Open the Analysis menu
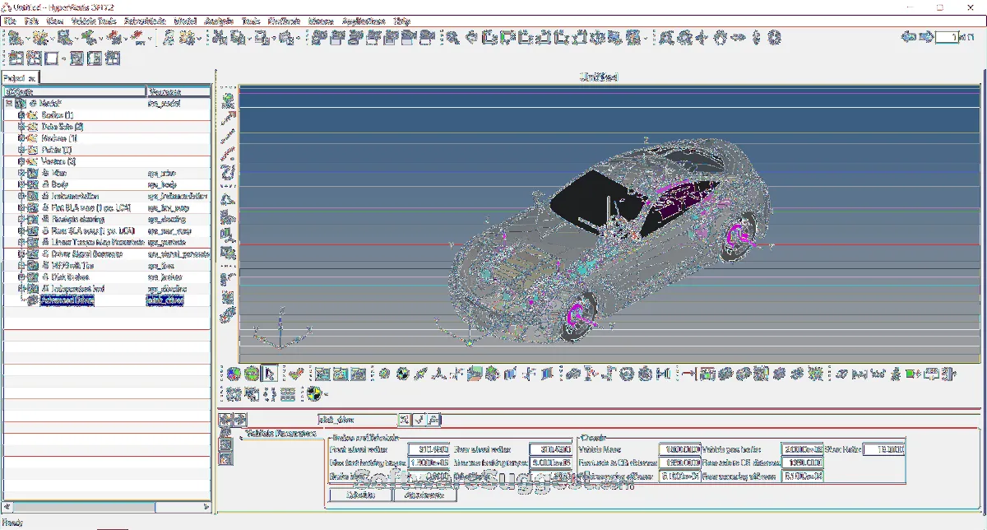This screenshot has height=530, width=987. (217, 20)
